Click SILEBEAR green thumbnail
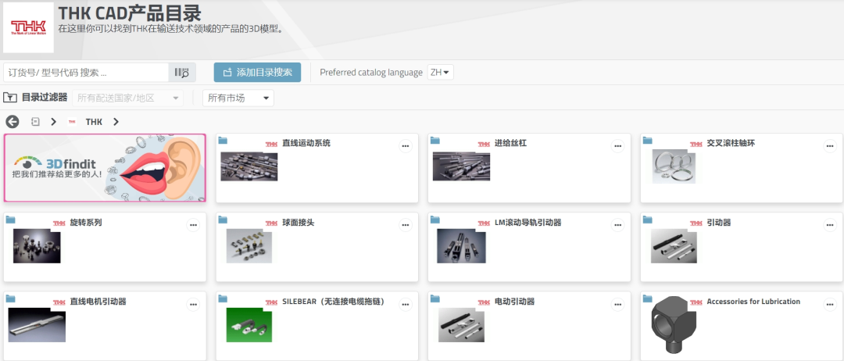This screenshot has height=361, width=844. [249, 325]
